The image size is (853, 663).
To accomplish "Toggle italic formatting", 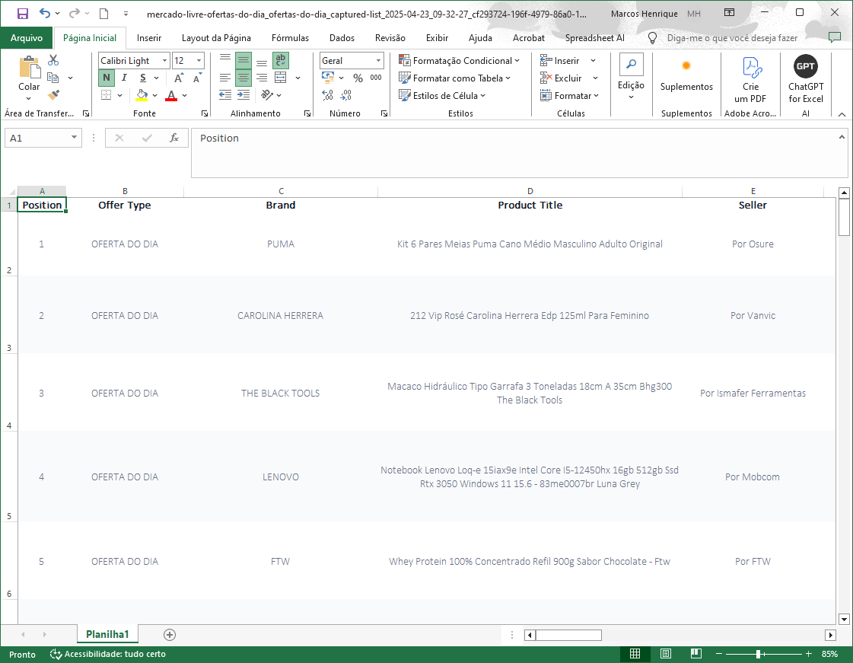I will pyautogui.click(x=124, y=78).
